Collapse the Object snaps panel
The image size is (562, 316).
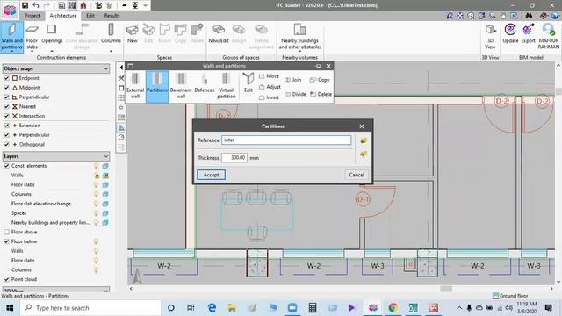[105, 68]
